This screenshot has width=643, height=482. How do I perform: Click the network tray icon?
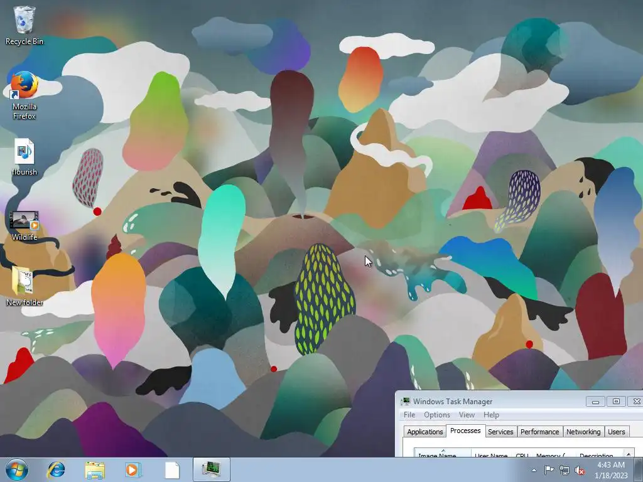point(565,470)
